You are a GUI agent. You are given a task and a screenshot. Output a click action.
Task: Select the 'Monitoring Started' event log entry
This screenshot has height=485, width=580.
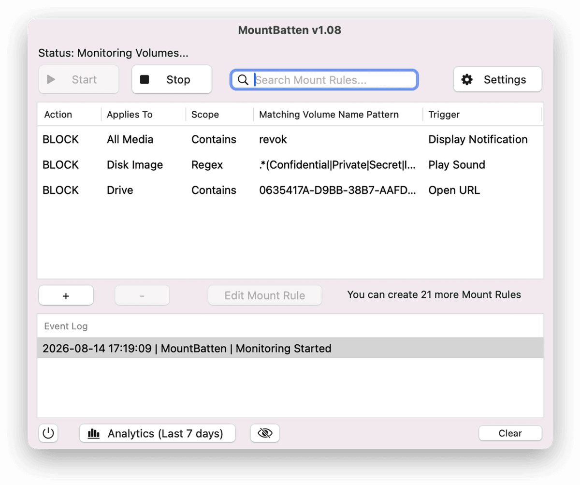(x=290, y=348)
